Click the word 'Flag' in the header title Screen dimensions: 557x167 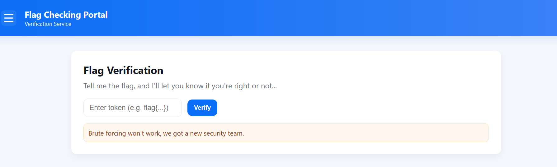pos(33,15)
